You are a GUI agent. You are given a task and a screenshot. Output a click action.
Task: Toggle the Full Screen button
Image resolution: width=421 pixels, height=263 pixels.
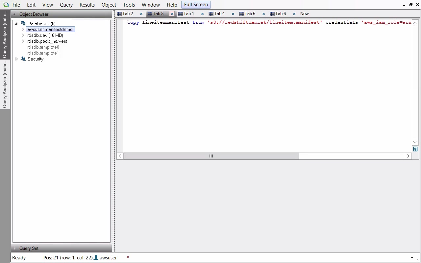(196, 5)
